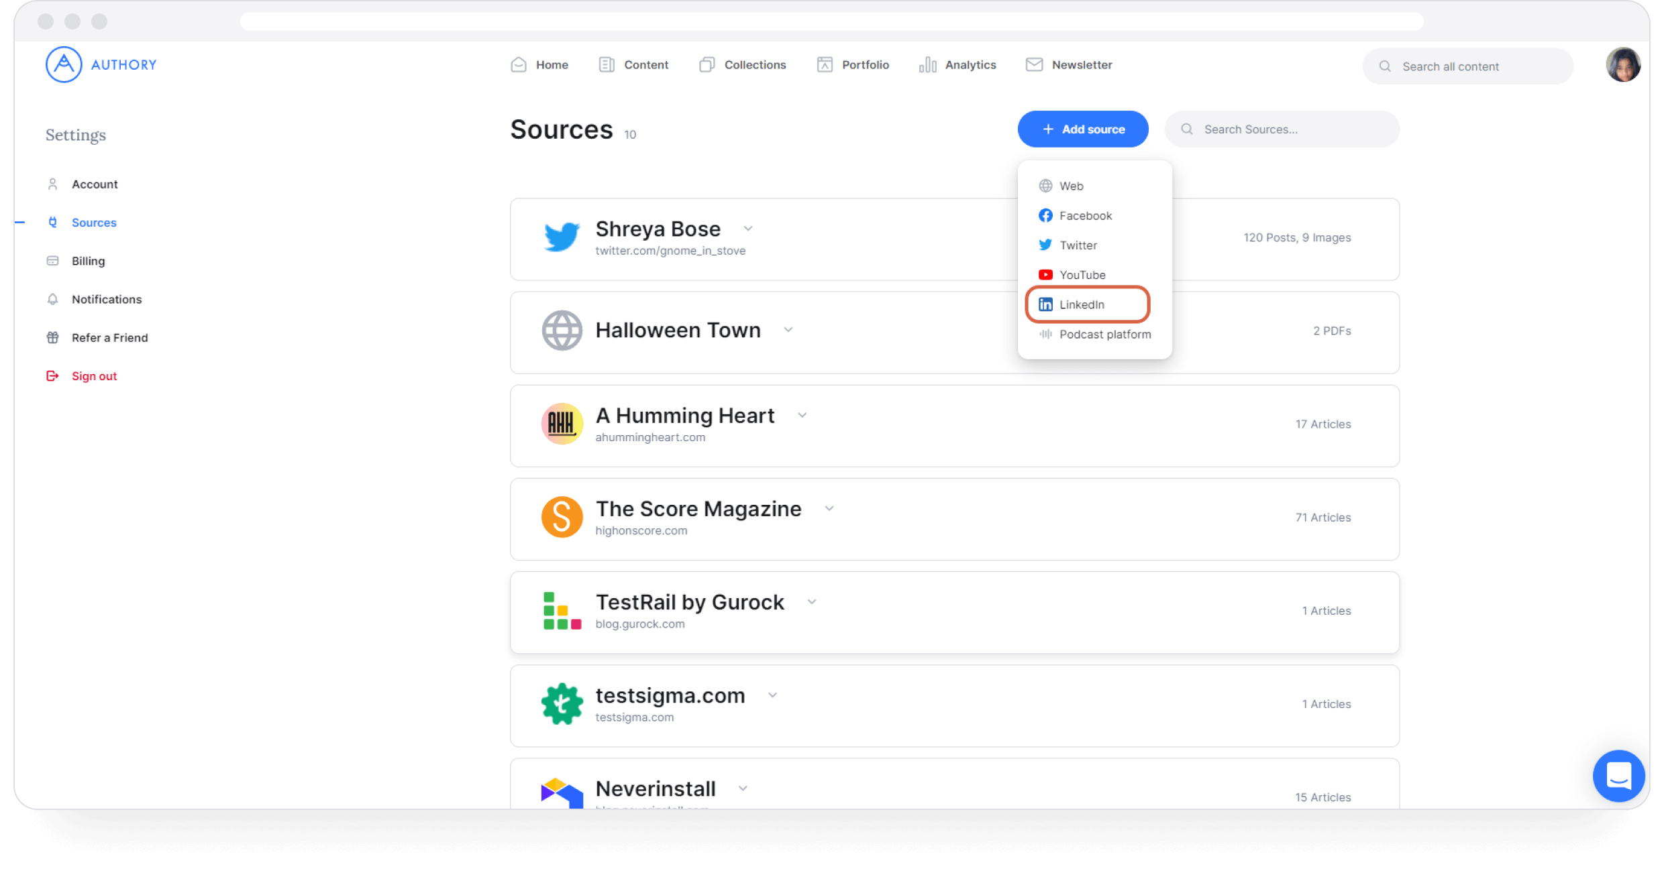Open Billing settings in sidebar

(88, 261)
